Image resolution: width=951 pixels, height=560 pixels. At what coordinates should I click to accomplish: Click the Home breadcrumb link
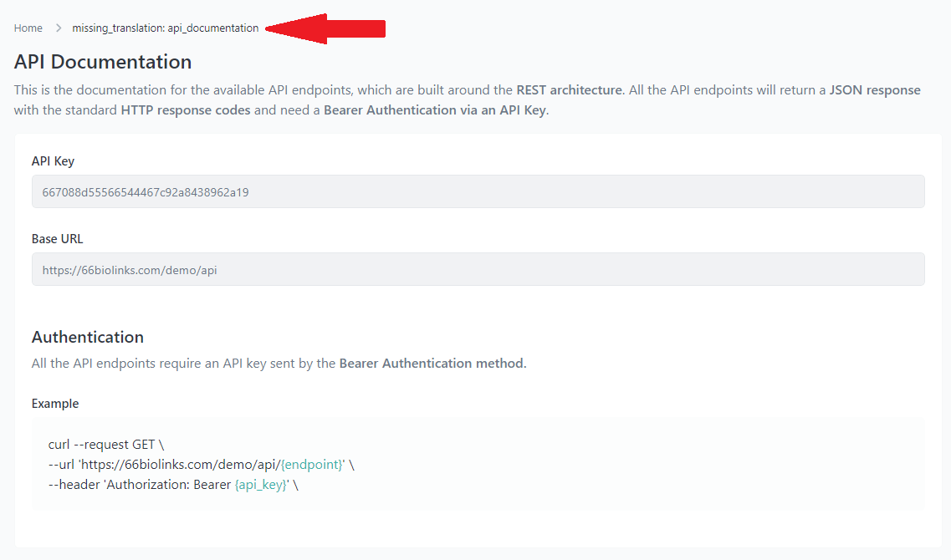(28, 28)
